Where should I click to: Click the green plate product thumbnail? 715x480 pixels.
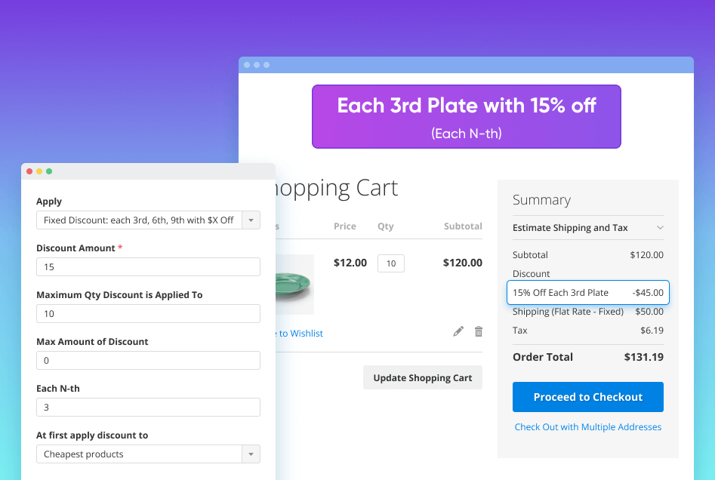[294, 284]
